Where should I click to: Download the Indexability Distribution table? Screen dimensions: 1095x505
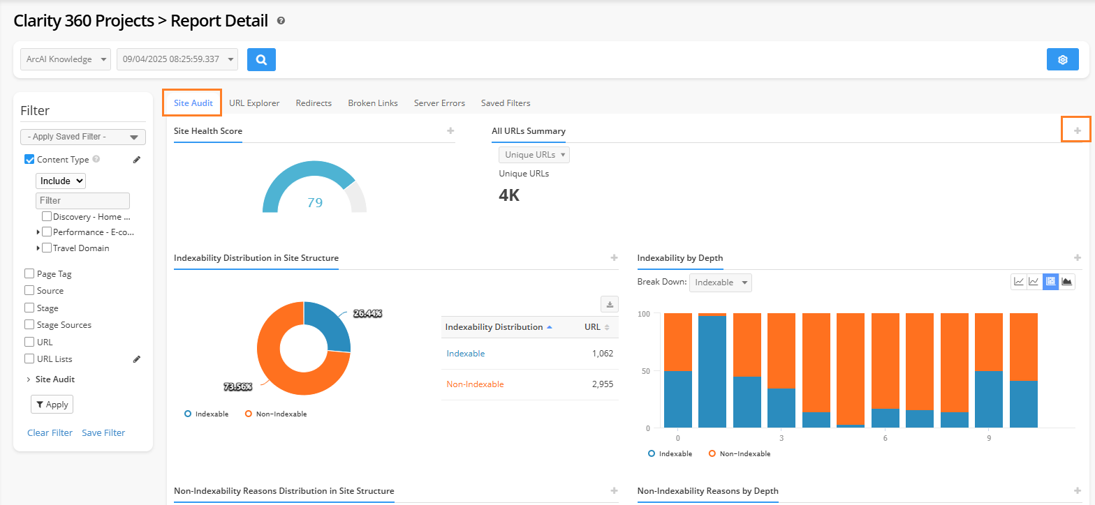[610, 304]
